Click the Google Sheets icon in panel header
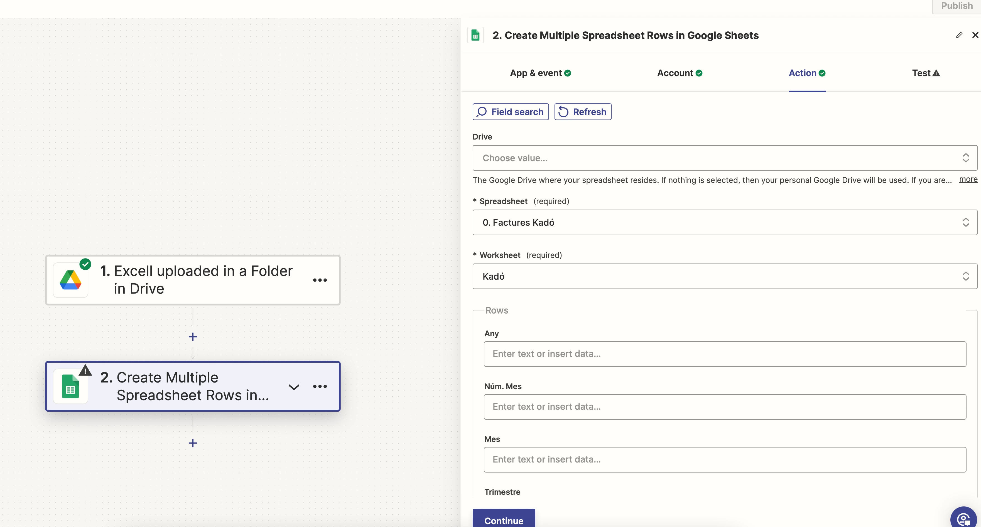Screen dimensions: 981x527 (x=475, y=35)
